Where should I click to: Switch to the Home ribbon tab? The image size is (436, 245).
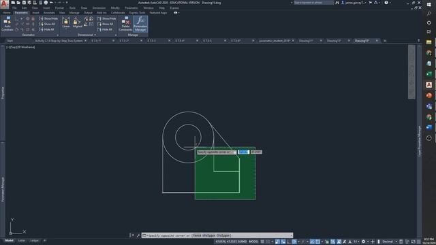[7, 13]
